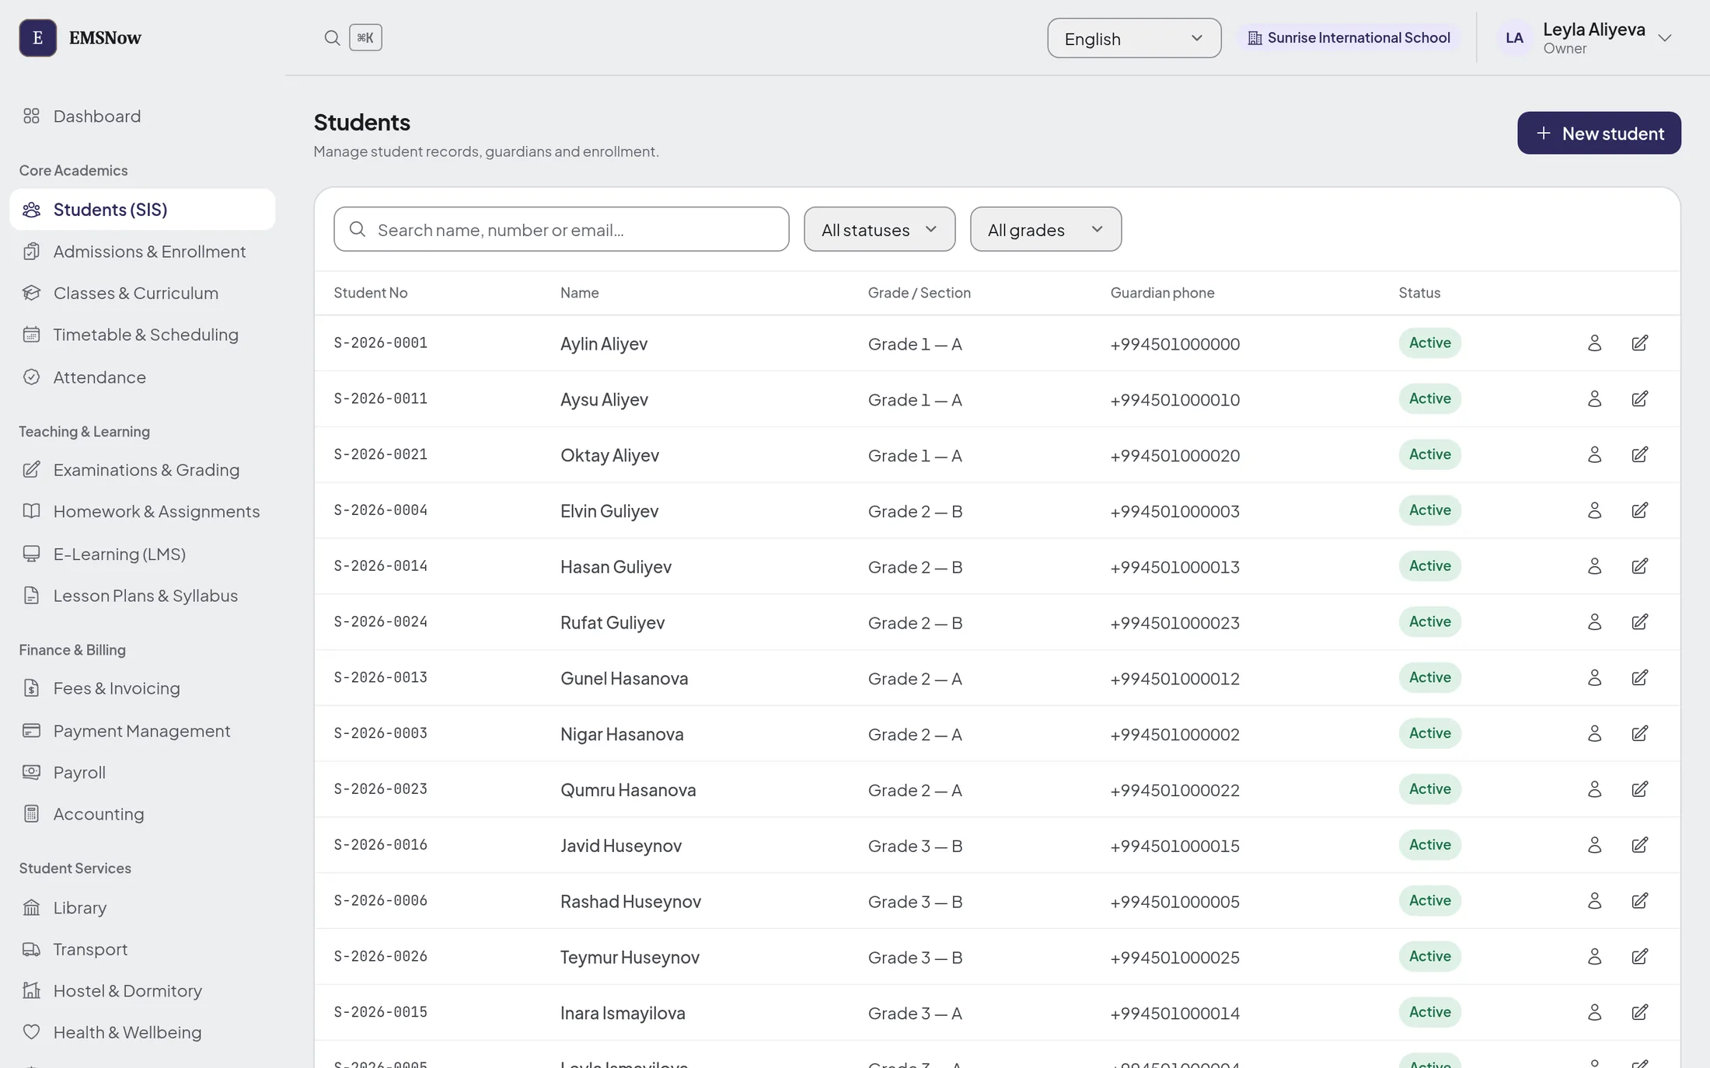Screen dimensions: 1710x1068
Task: Expand the All statuses filter
Action: tap(879, 229)
